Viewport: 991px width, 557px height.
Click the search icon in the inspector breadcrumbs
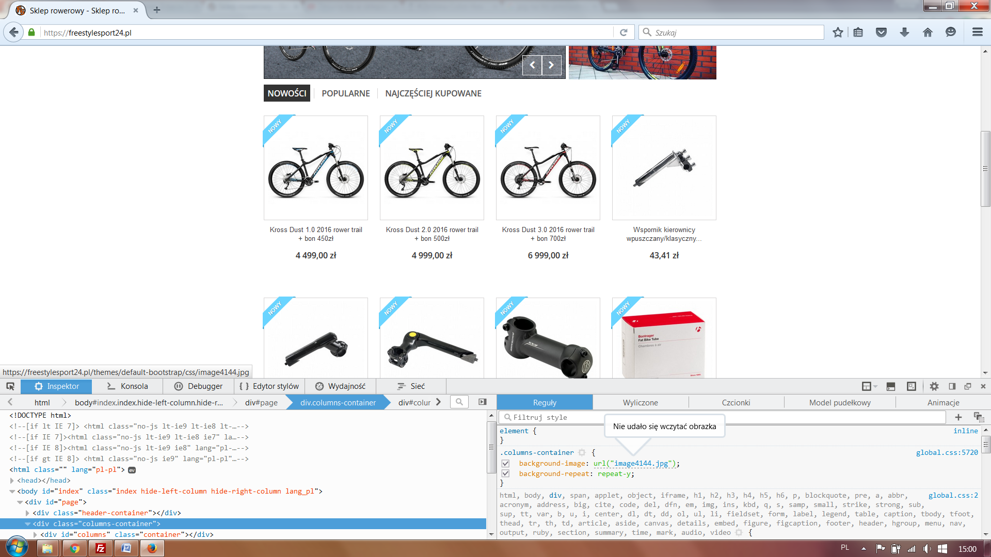pyautogui.click(x=459, y=402)
